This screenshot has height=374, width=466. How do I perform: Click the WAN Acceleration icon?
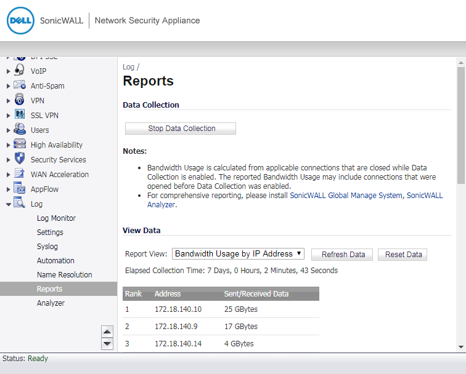coord(20,173)
